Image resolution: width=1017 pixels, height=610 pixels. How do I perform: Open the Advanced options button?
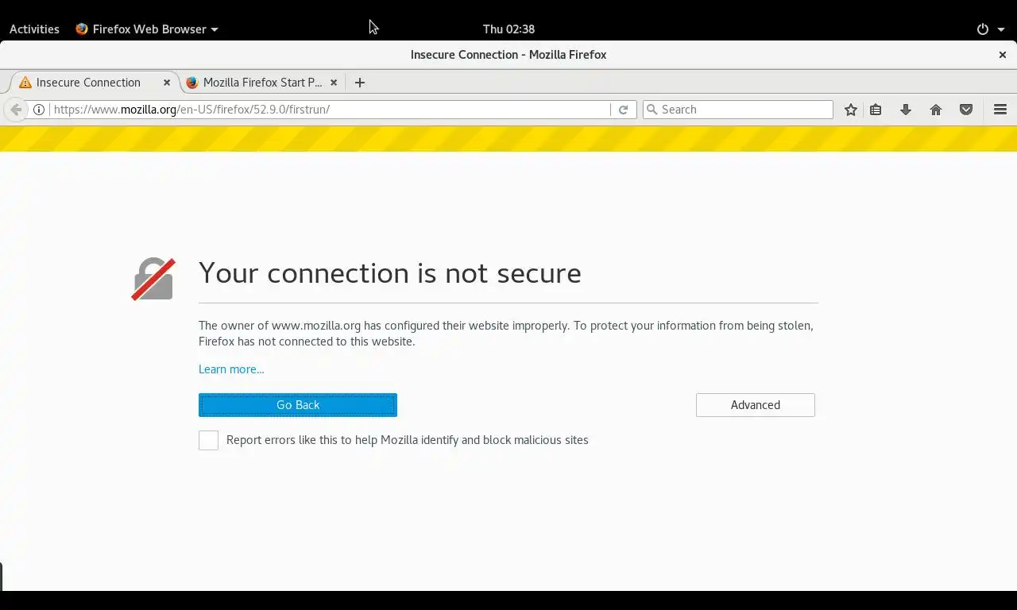tap(756, 405)
